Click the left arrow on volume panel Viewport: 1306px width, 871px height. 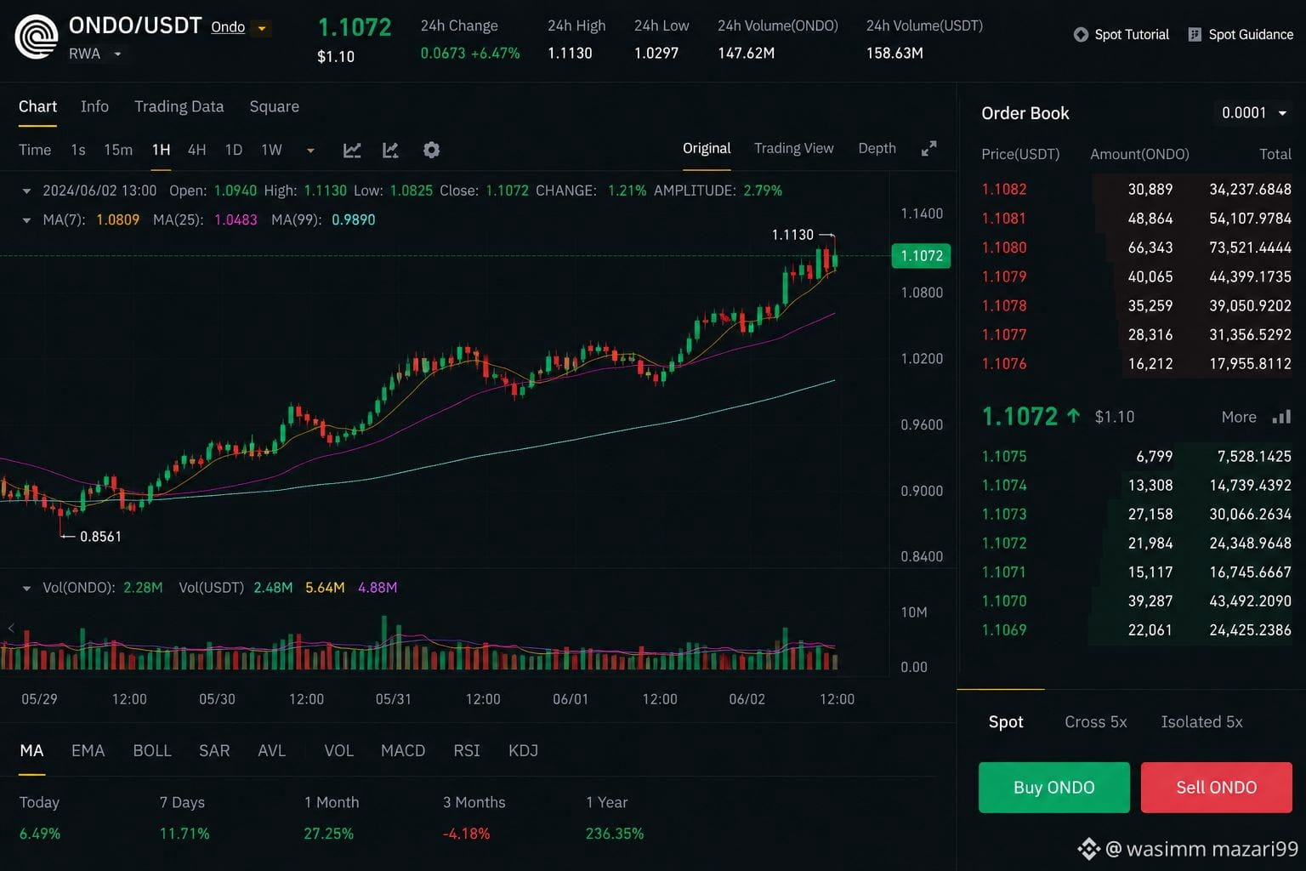coord(11,628)
